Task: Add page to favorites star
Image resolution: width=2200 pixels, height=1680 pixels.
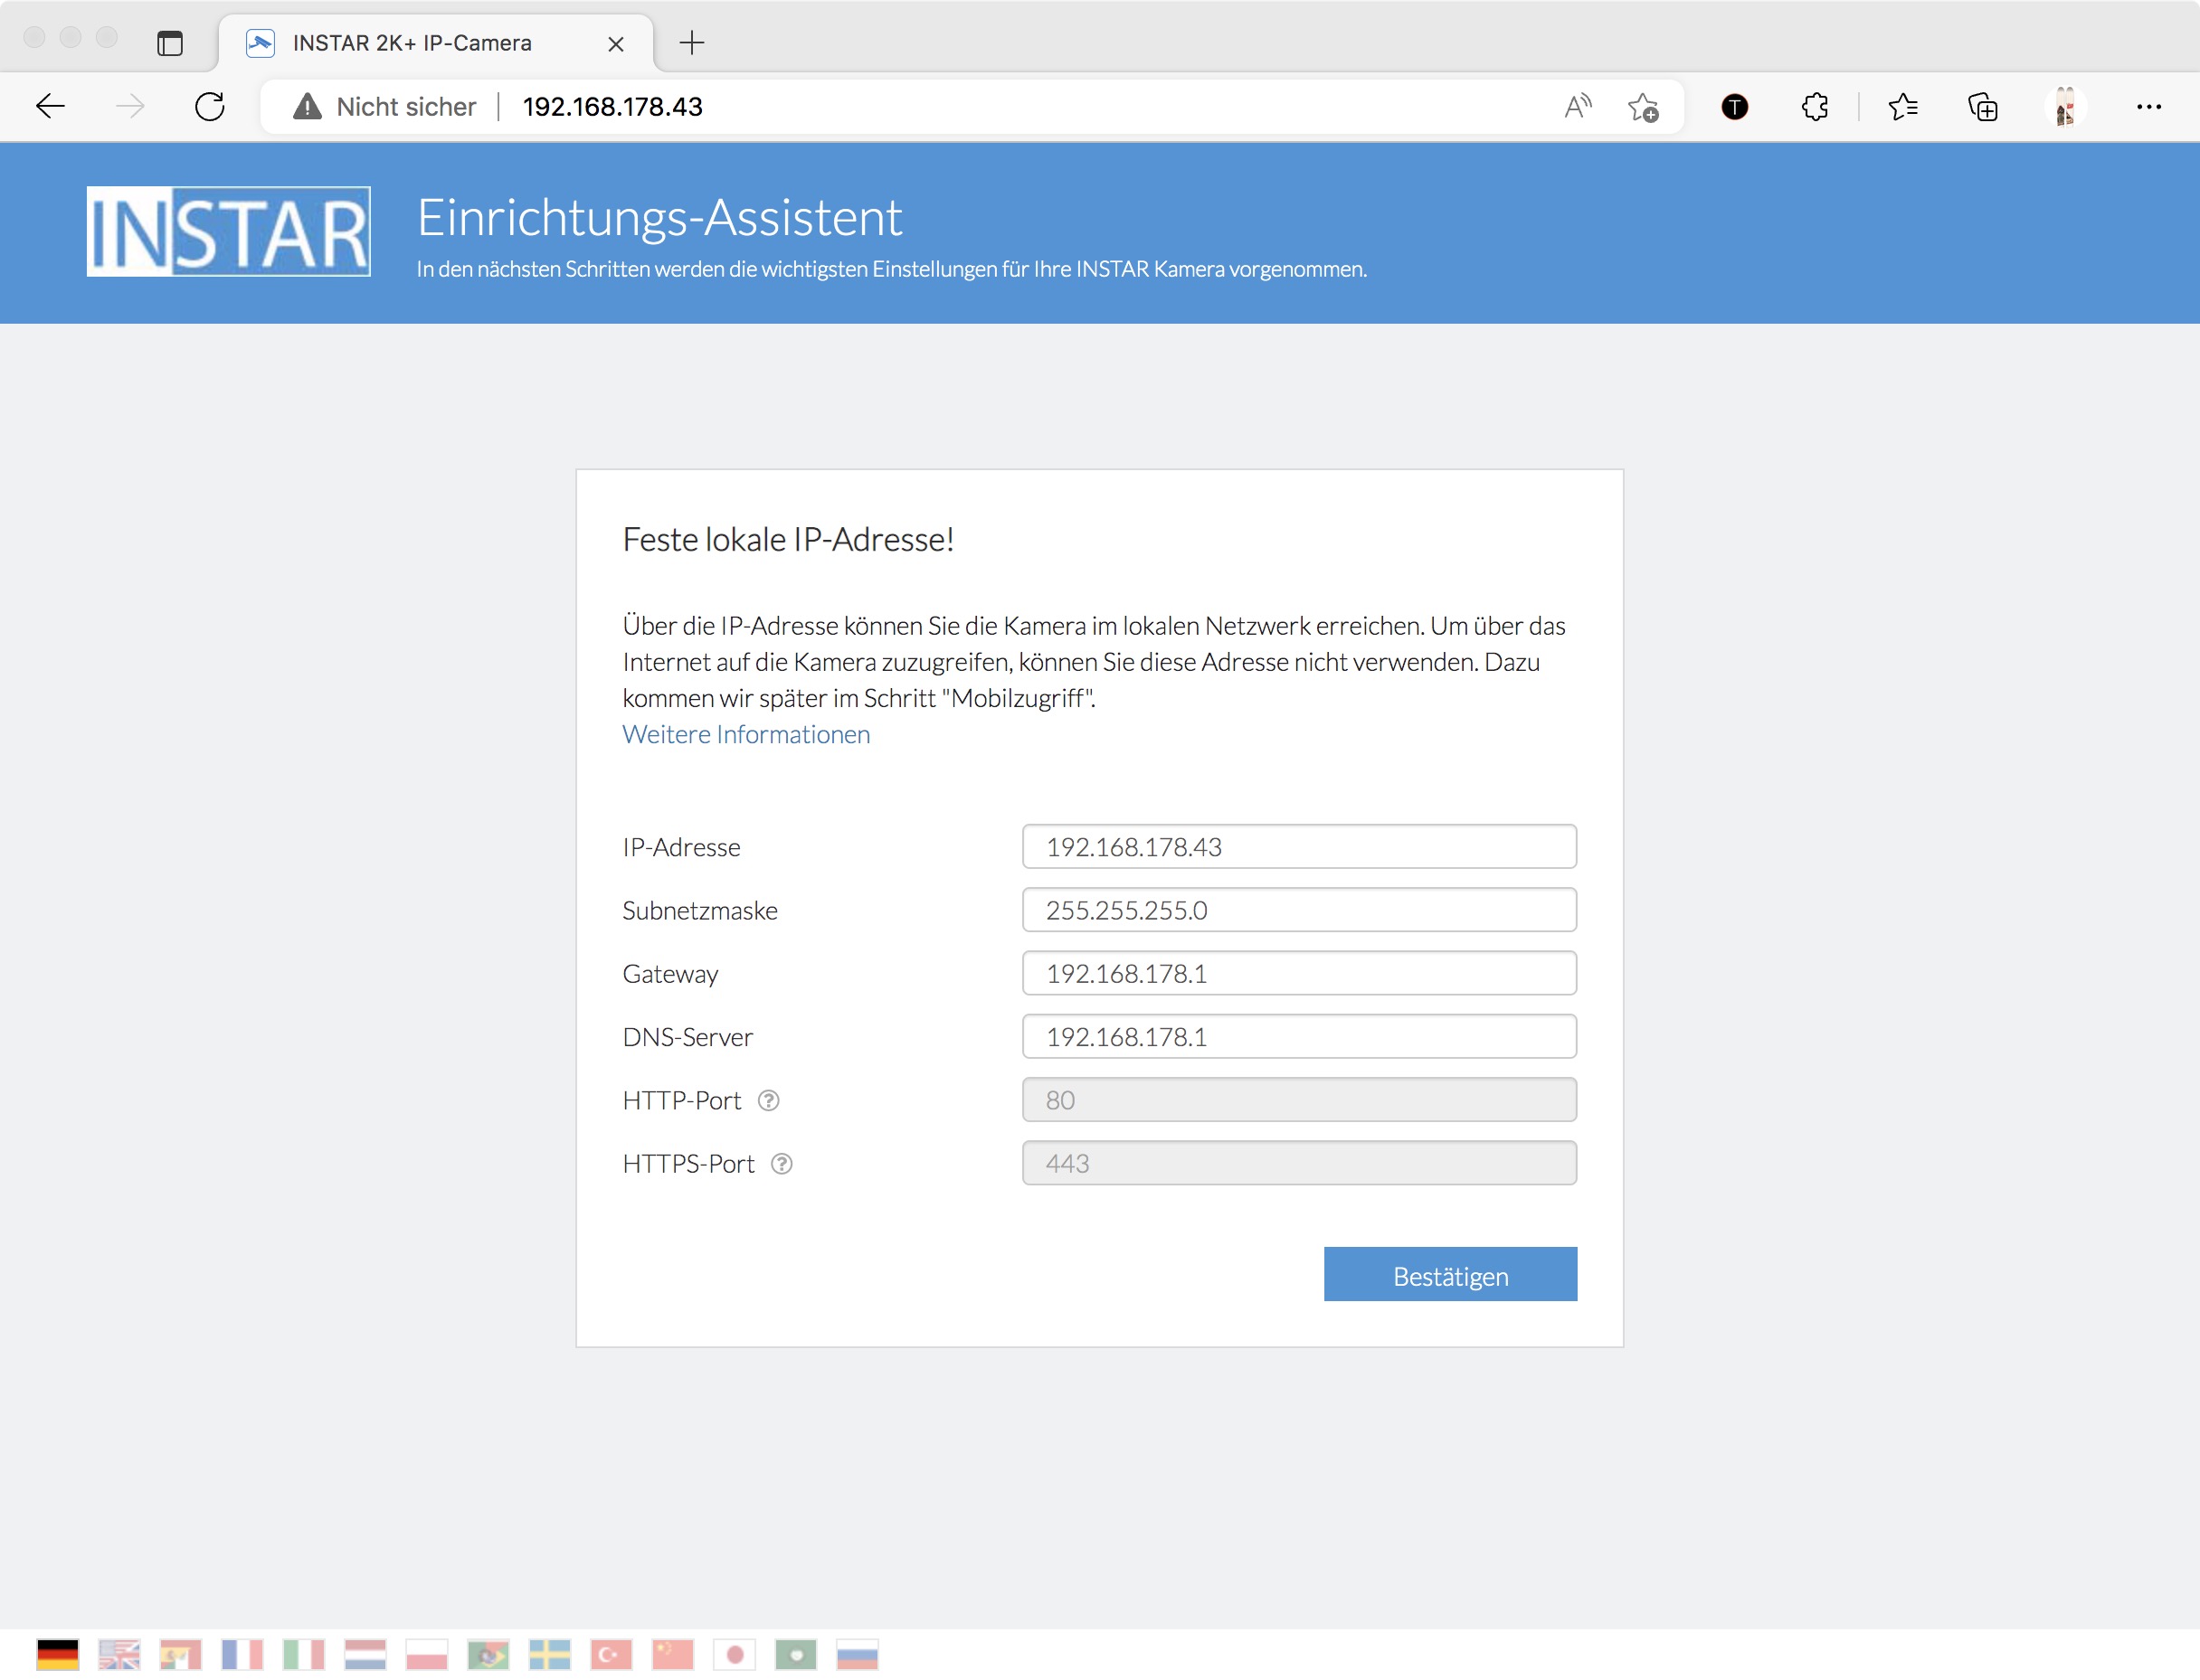Action: (x=1643, y=106)
